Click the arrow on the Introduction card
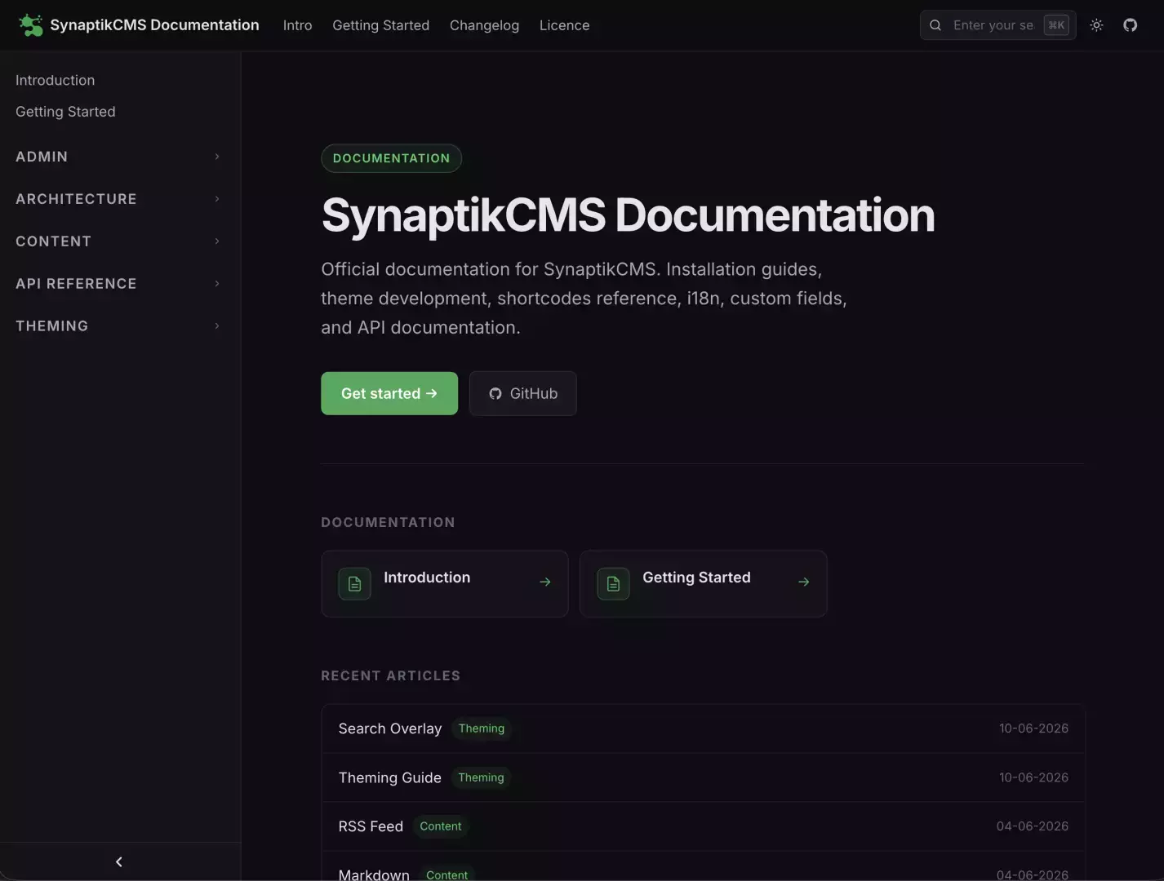Viewport: 1164px width, 881px height. coord(545,582)
